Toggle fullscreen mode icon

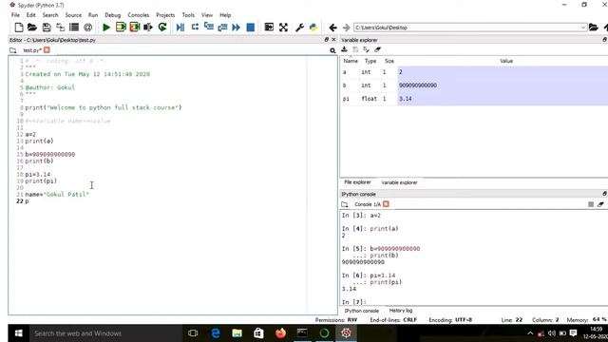(283, 28)
